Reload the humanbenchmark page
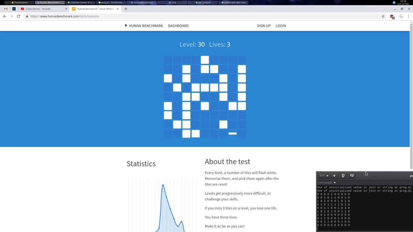The height and width of the screenshot is (232, 413). pos(18,16)
